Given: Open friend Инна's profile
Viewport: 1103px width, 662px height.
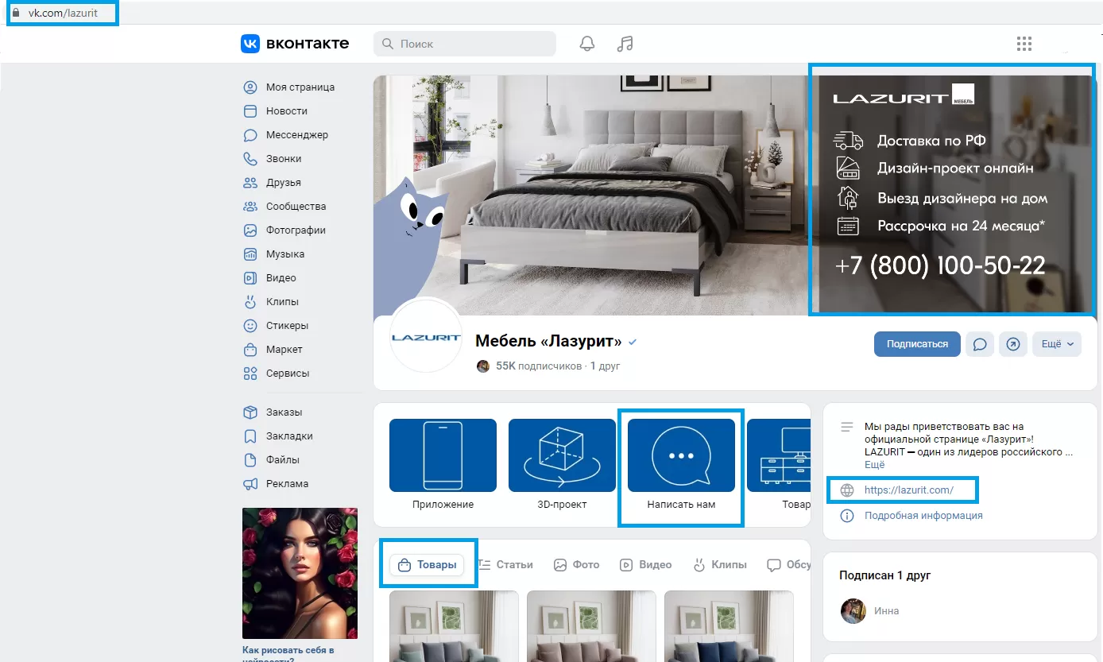Looking at the screenshot, I should coord(885,611).
